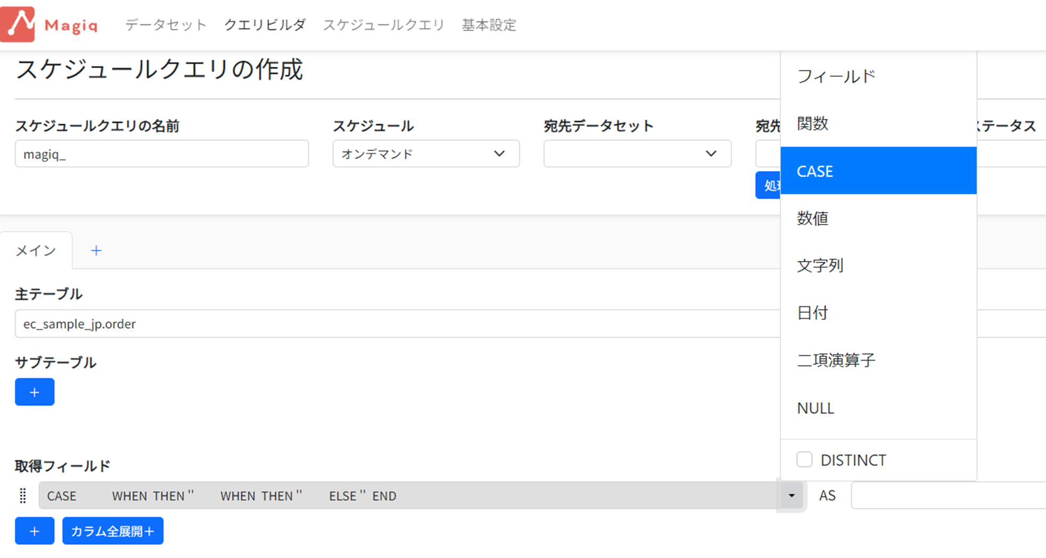This screenshot has height=558, width=1046.
Task: Click the カラム全展開+ button
Action: click(112, 530)
